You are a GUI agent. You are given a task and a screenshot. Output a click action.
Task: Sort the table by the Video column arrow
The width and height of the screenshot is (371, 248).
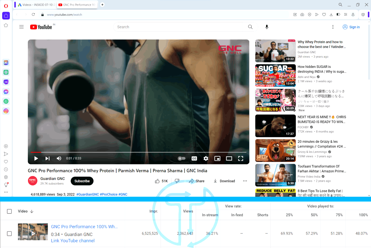click(x=32, y=212)
